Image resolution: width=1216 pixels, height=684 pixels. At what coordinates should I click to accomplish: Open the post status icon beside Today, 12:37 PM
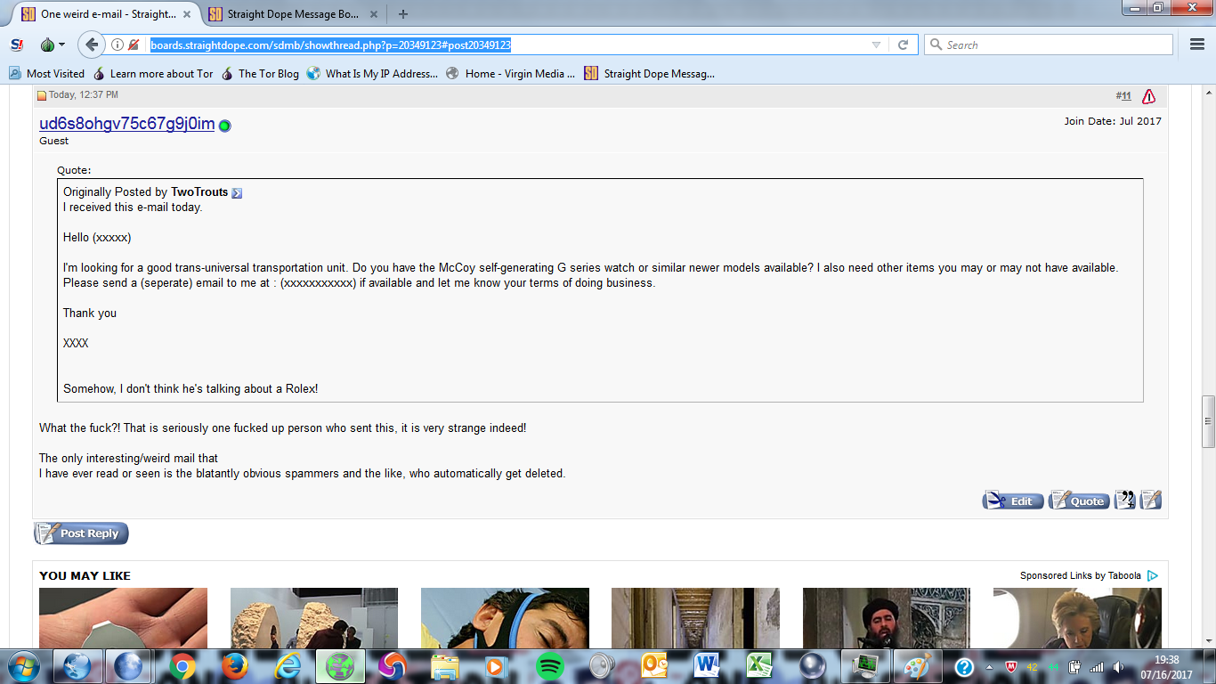pyautogui.click(x=42, y=94)
